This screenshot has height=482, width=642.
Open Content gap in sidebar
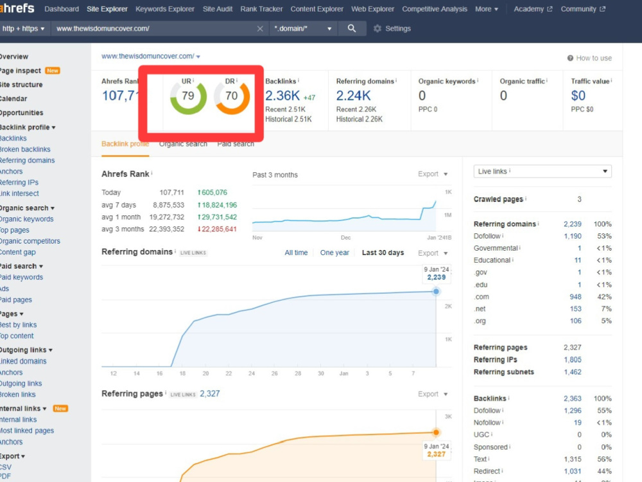[x=17, y=253]
